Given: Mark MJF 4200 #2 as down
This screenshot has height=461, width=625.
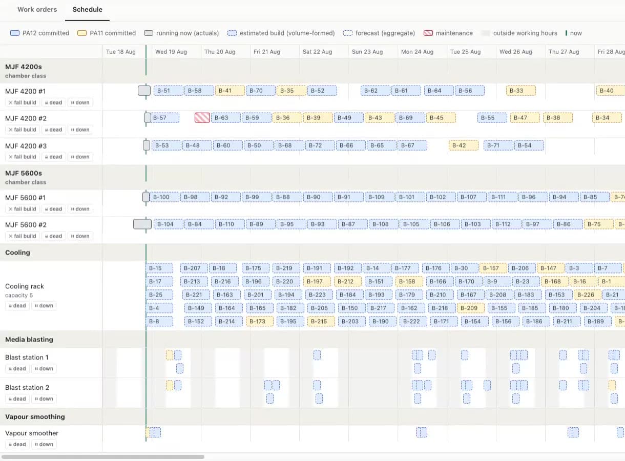Looking at the screenshot, I should (80, 130).
